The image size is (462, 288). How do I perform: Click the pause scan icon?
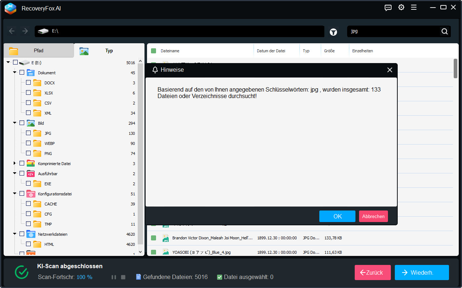click(x=114, y=277)
